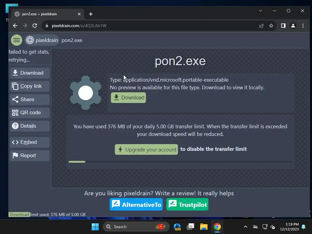The image size is (312, 234).
Task: Bookmark this page with the star
Action: coord(271,26)
